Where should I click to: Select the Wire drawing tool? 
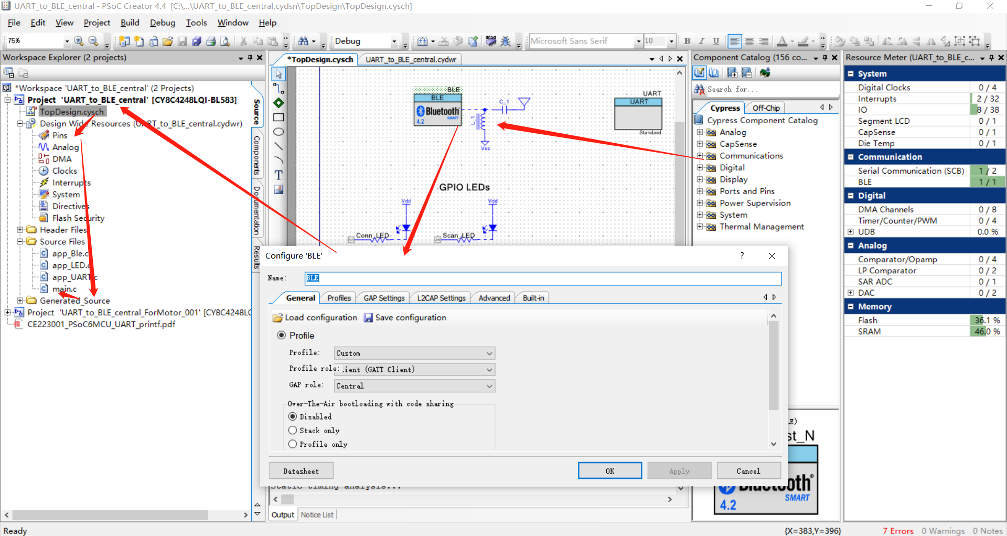pyautogui.click(x=278, y=89)
